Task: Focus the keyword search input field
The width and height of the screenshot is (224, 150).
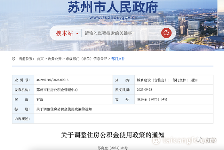Action: click(121, 33)
